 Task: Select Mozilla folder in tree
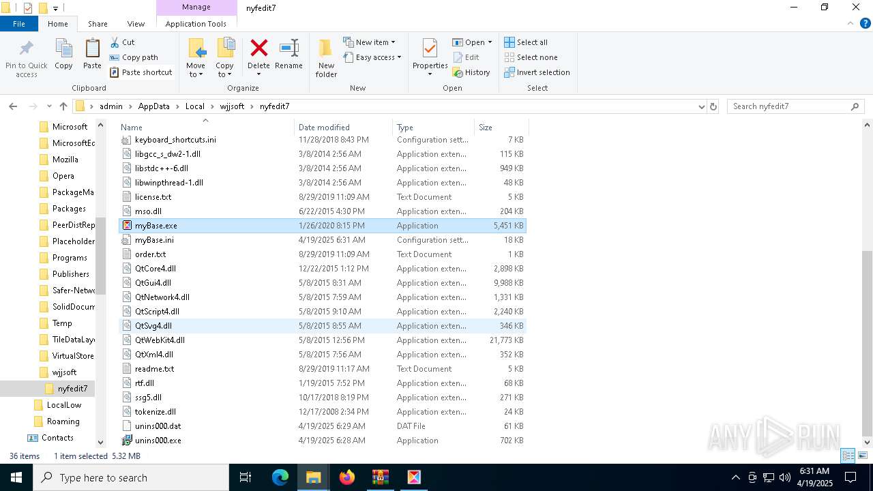(65, 160)
